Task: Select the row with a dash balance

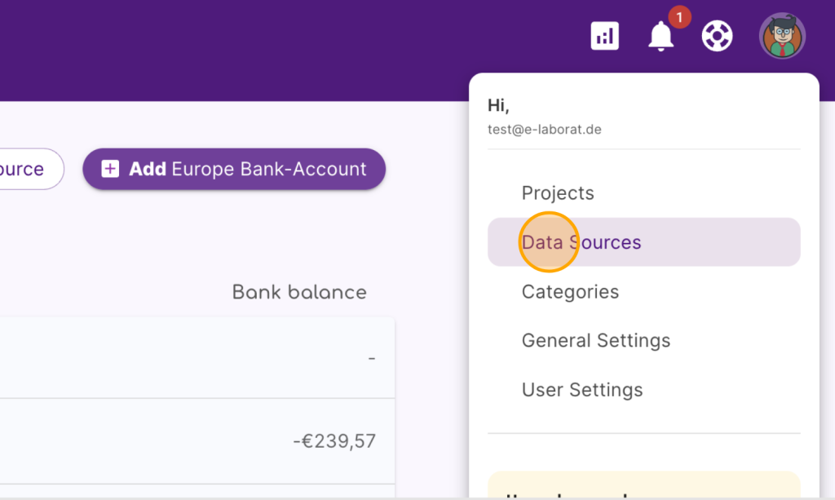Action: (196, 358)
